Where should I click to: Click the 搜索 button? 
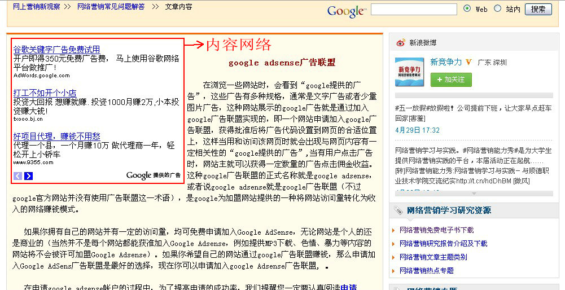[538, 10]
